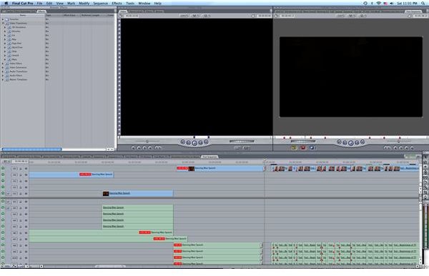Go to previous edit in the Viewer
Viewport: 429px width, 276px height.
(183, 142)
